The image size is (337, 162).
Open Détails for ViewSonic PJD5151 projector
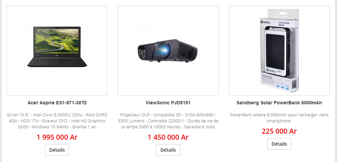point(168,150)
